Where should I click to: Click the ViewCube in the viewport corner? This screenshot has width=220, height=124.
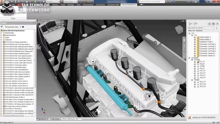[x=179, y=30]
